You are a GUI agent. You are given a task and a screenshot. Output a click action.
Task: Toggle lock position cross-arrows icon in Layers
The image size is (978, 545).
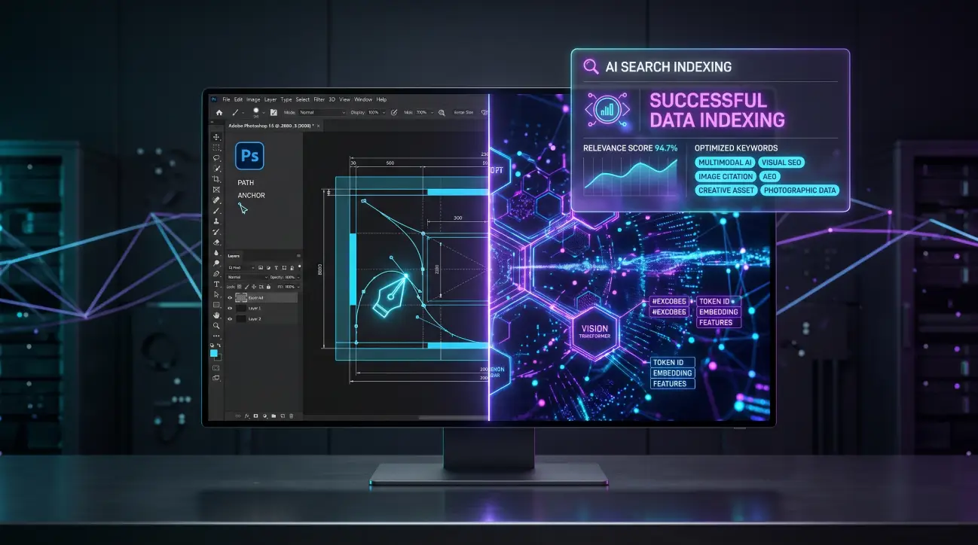tap(254, 287)
